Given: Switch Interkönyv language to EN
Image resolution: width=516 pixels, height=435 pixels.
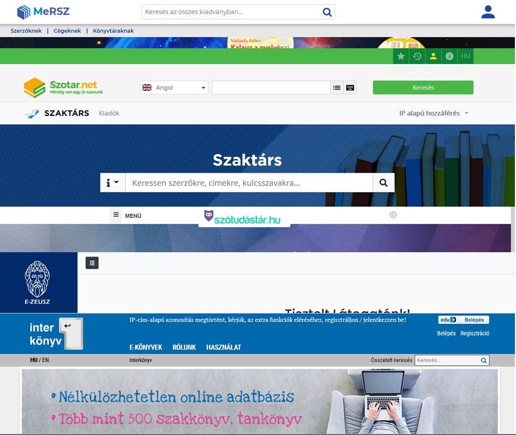Looking at the screenshot, I should [x=46, y=360].
